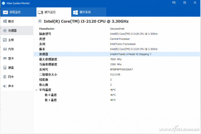201x134 pixels.
Task: Select the 线程数 row
Action: click(117, 80)
